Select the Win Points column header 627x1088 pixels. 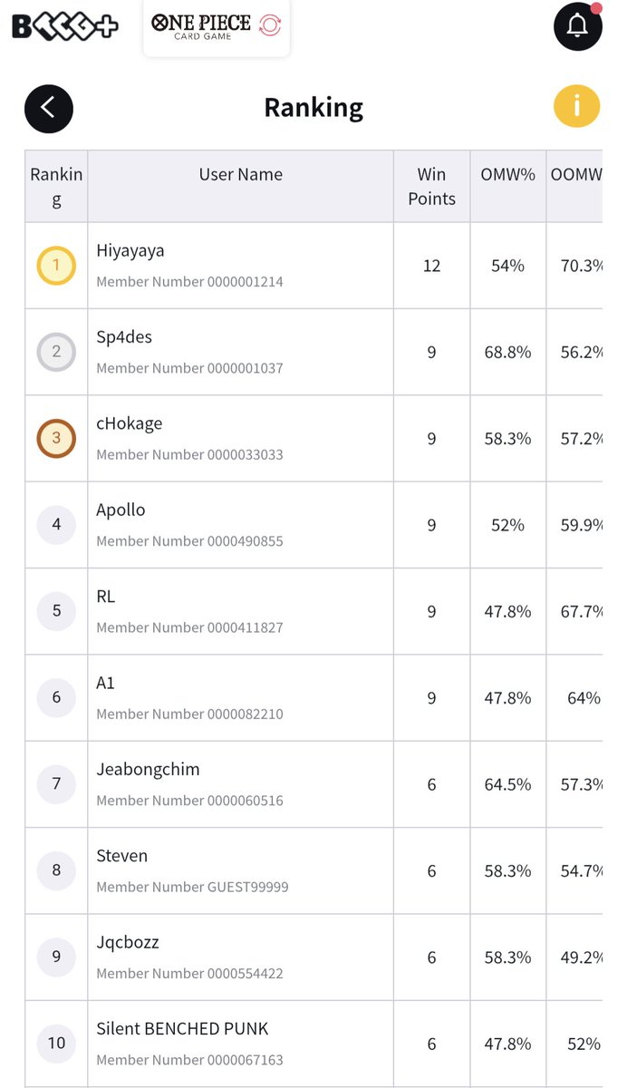pos(431,186)
